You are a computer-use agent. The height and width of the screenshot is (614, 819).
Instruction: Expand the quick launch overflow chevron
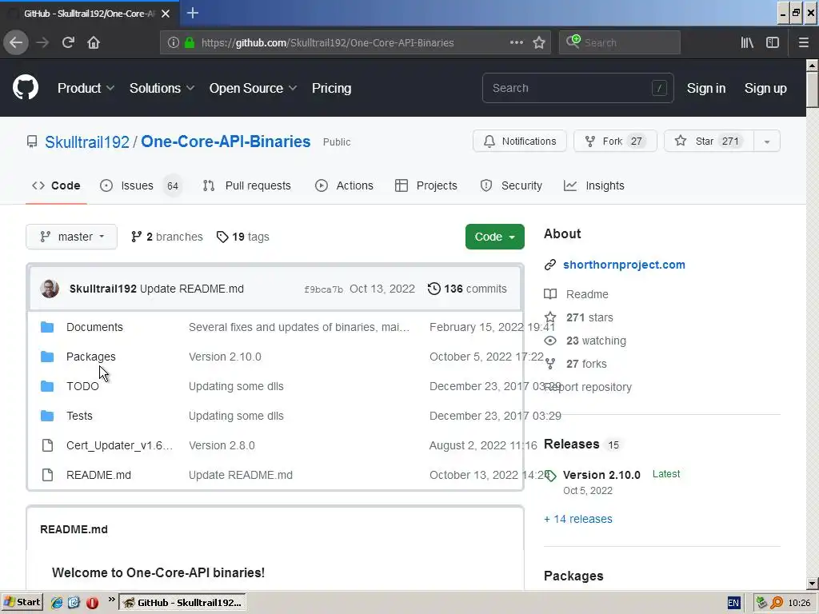point(111,600)
